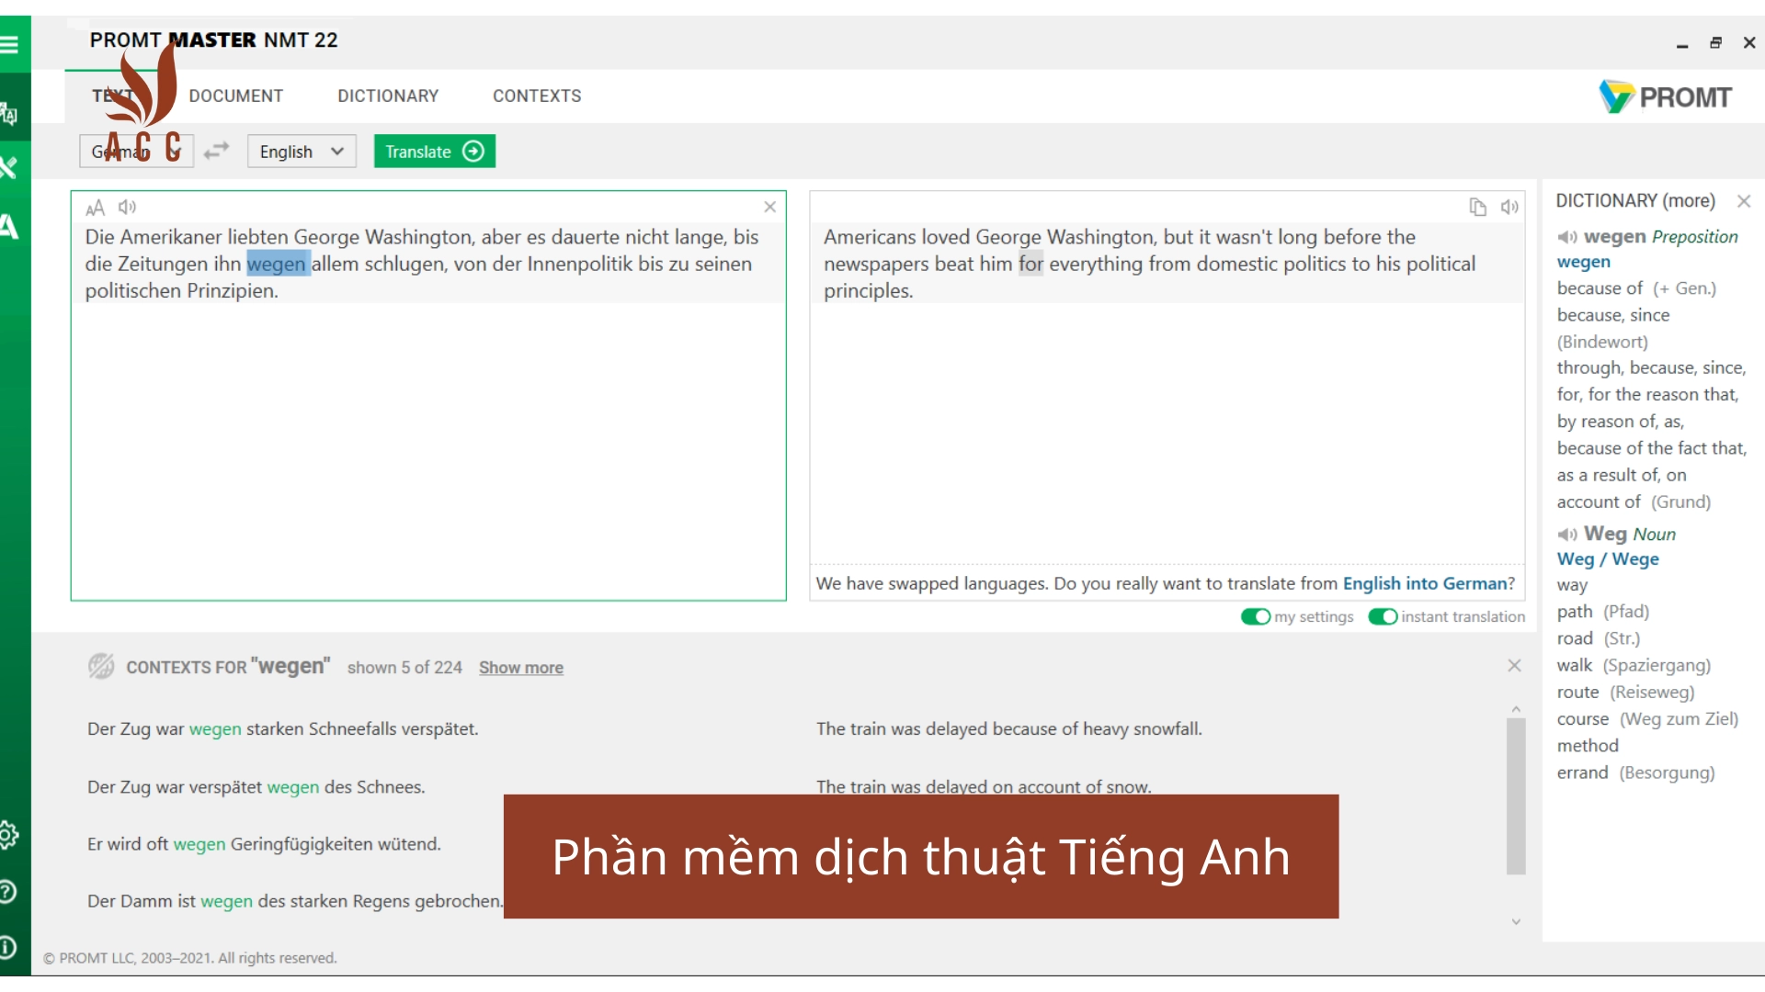This screenshot has height=992, width=1765.
Task: Select translation The train was delayed because of heavy snowfall
Action: [x=1008, y=728]
